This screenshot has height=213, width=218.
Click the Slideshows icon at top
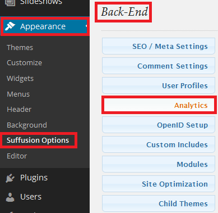(10, 2)
